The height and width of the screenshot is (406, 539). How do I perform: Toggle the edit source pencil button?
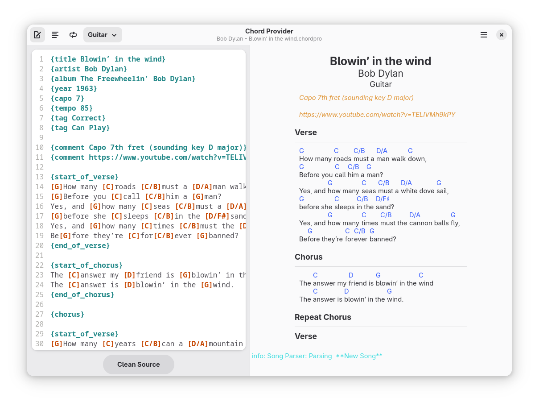pos(37,35)
